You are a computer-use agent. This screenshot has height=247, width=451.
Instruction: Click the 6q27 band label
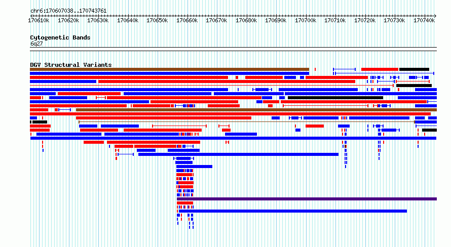pyautogui.click(x=36, y=44)
